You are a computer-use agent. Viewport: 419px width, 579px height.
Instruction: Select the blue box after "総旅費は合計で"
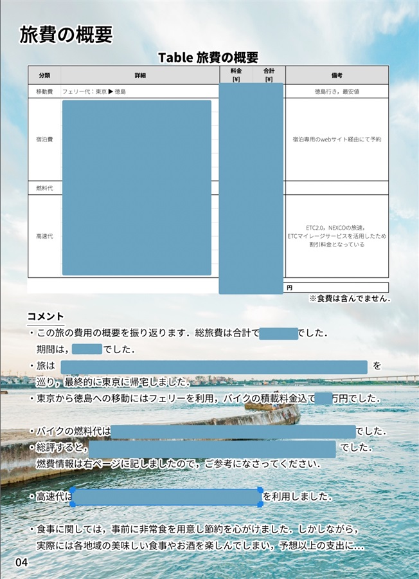(278, 333)
